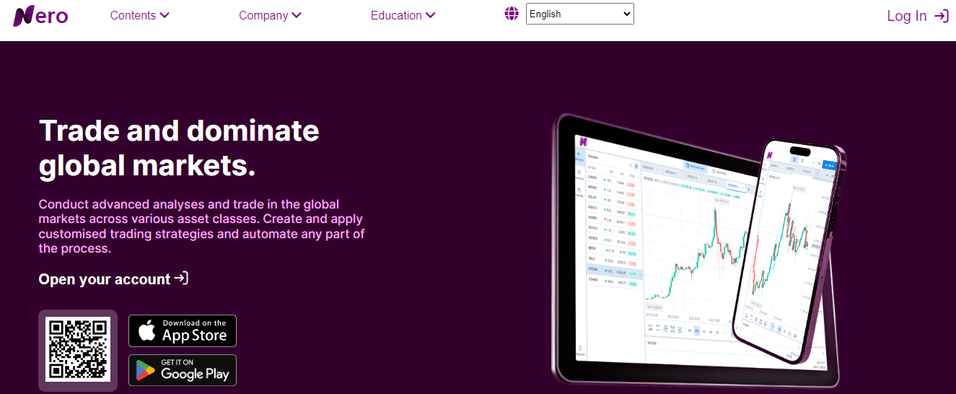Screen dimensions: 956x394
Task: Click the Log In link
Action: [x=906, y=16]
